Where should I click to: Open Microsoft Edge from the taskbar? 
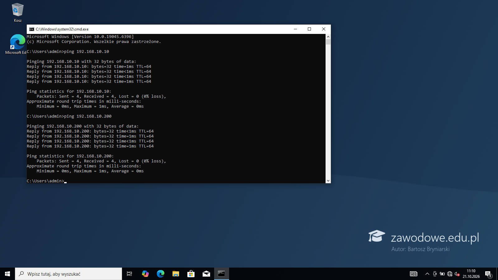160,274
